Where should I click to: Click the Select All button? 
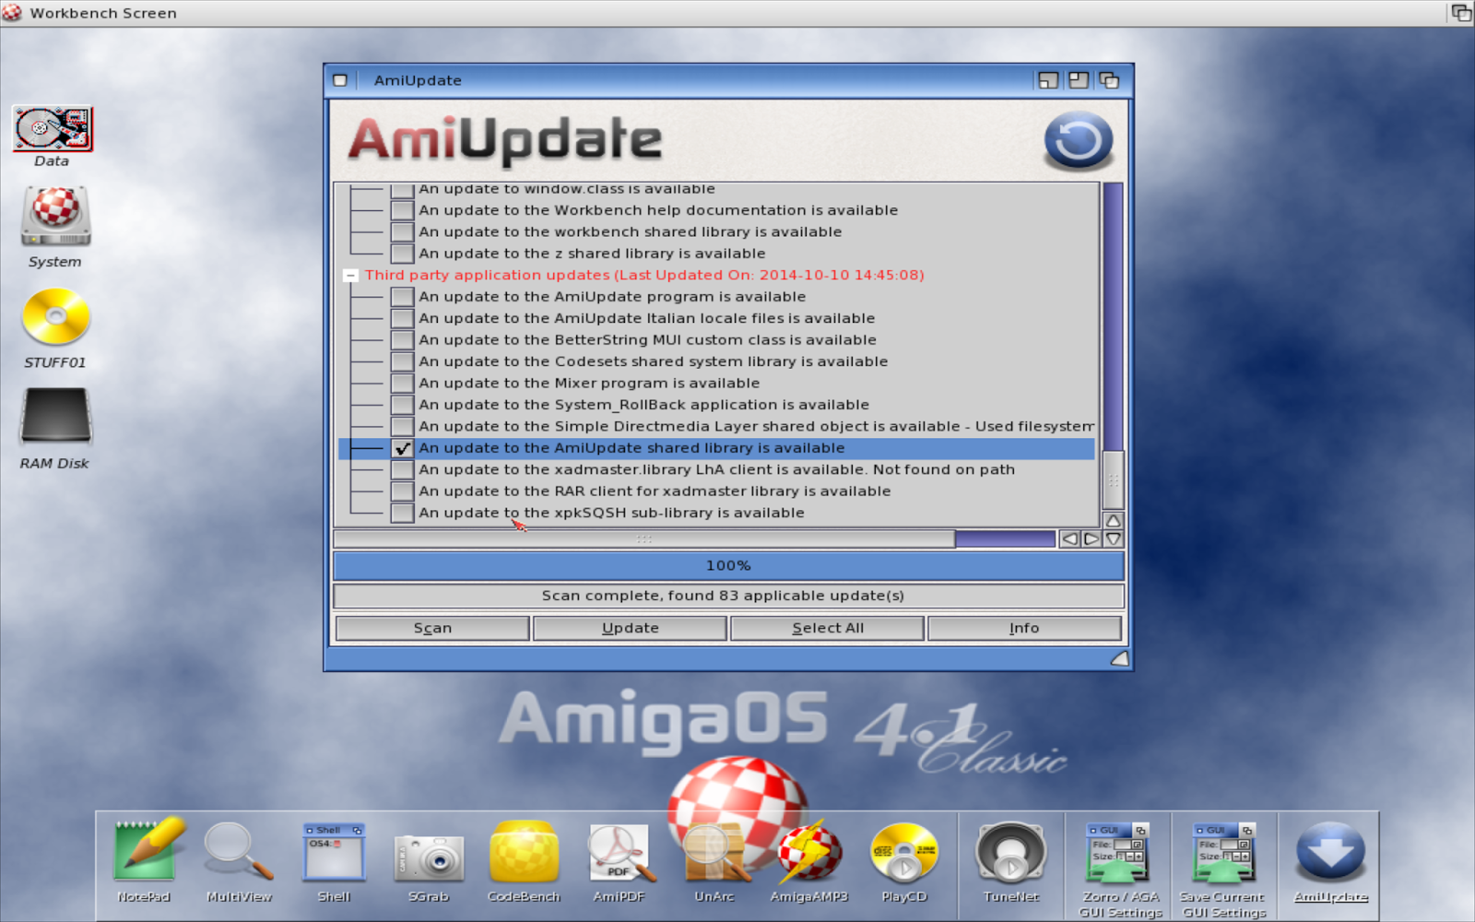[828, 628]
